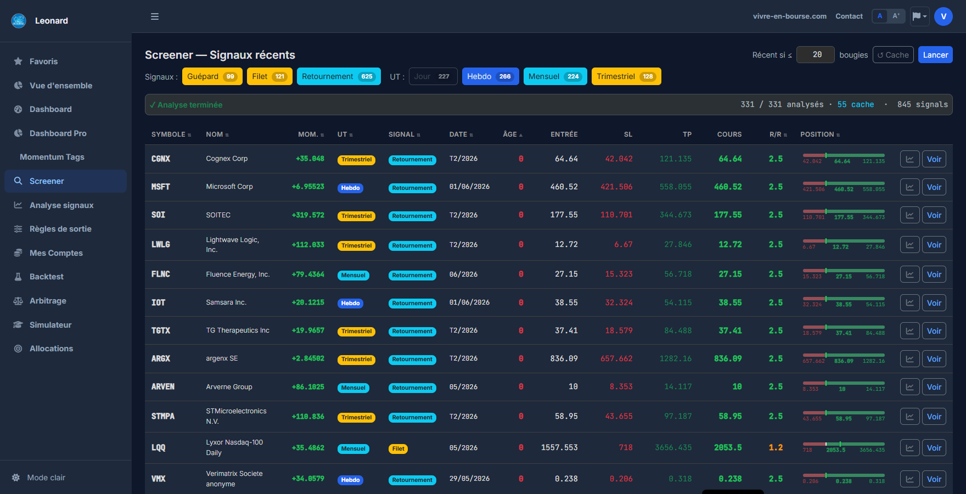Click the hamburger menu icon
966x494 pixels.
pyautogui.click(x=155, y=16)
